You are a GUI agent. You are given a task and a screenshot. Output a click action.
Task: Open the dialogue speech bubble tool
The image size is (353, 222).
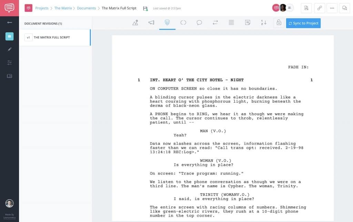point(200,23)
